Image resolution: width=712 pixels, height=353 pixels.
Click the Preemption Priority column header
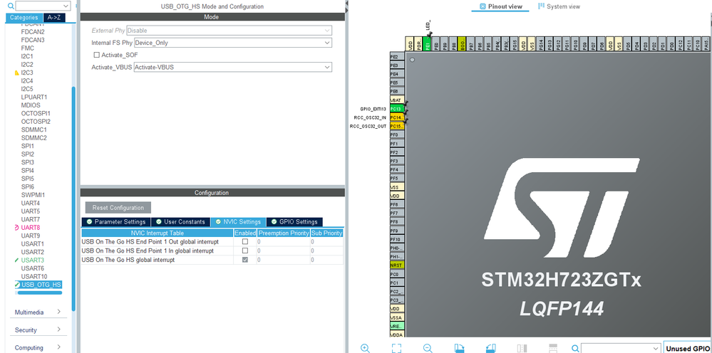[x=284, y=233]
